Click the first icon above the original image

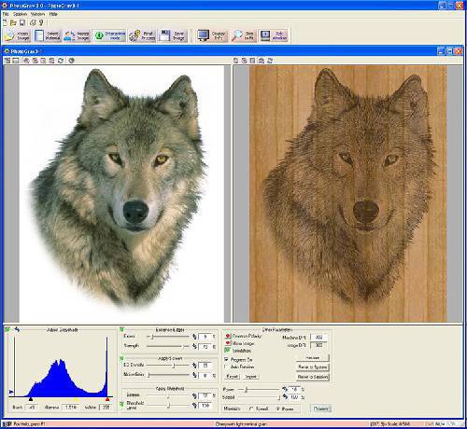coord(7,61)
